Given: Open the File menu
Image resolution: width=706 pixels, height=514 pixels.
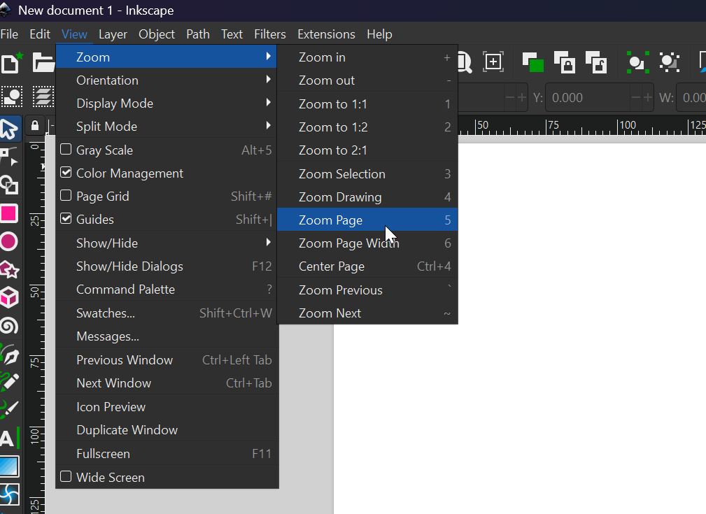Looking at the screenshot, I should coord(10,34).
